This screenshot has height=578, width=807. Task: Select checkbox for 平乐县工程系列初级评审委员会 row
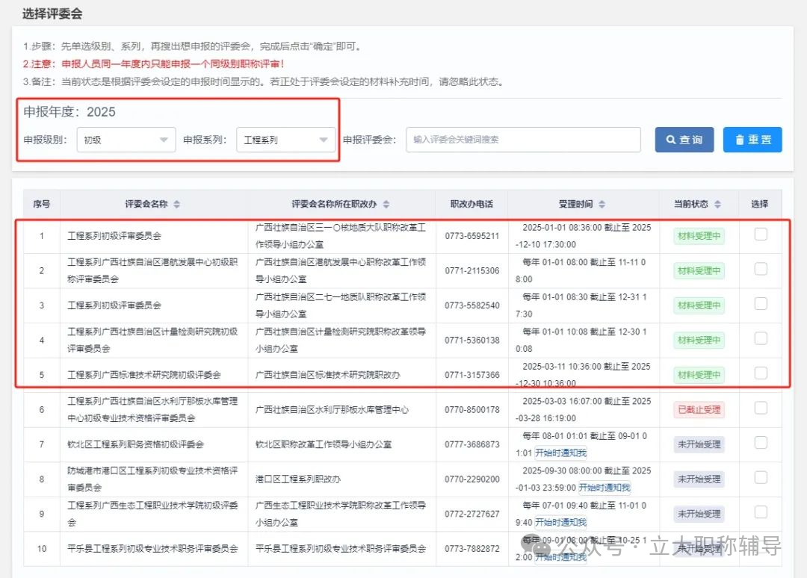pos(760,549)
